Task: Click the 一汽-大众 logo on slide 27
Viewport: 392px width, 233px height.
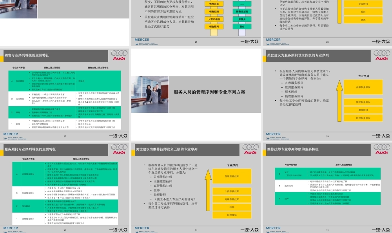Action: point(118,136)
